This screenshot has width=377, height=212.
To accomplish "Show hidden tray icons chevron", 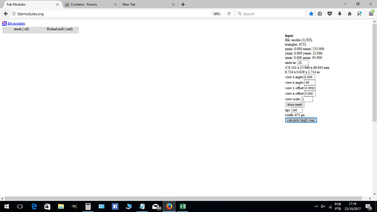I will [317, 207].
